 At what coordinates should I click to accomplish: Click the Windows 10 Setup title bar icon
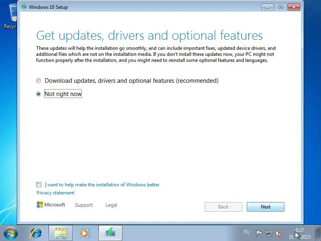click(x=24, y=6)
